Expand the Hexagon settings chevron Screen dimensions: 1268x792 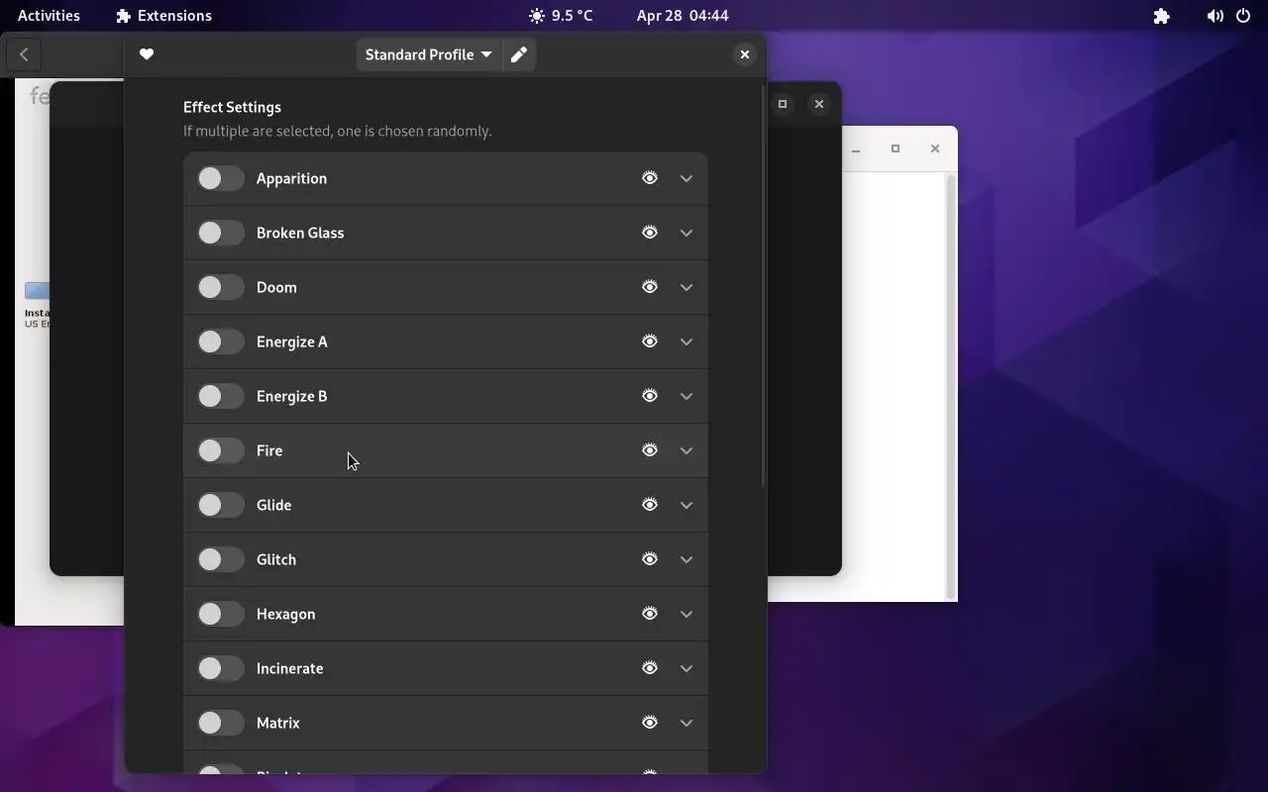click(687, 614)
